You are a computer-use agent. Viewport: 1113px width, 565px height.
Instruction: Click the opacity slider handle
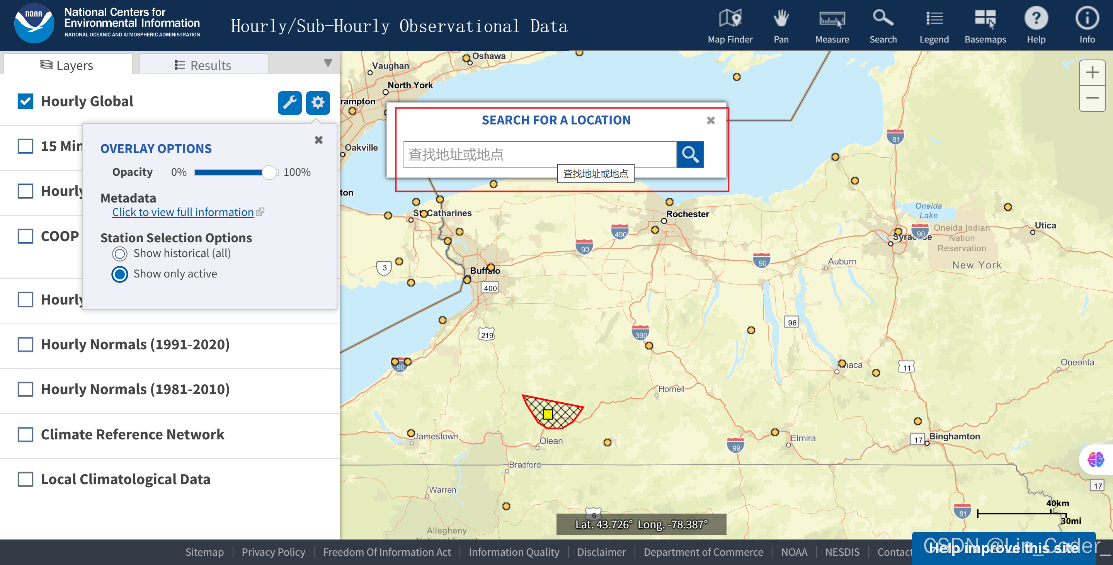269,172
